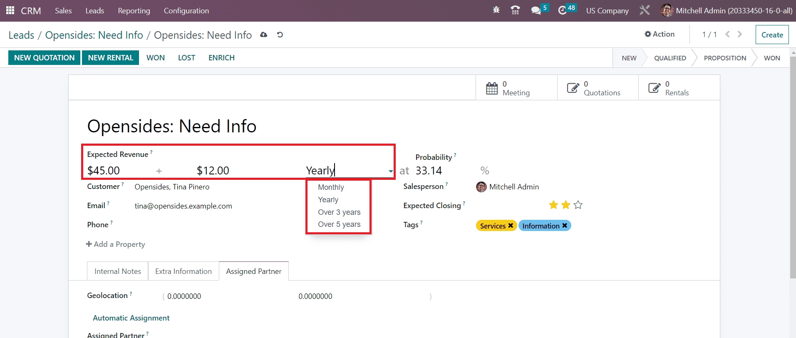Set priority to three stars
This screenshot has width=796, height=338.
[x=578, y=205]
